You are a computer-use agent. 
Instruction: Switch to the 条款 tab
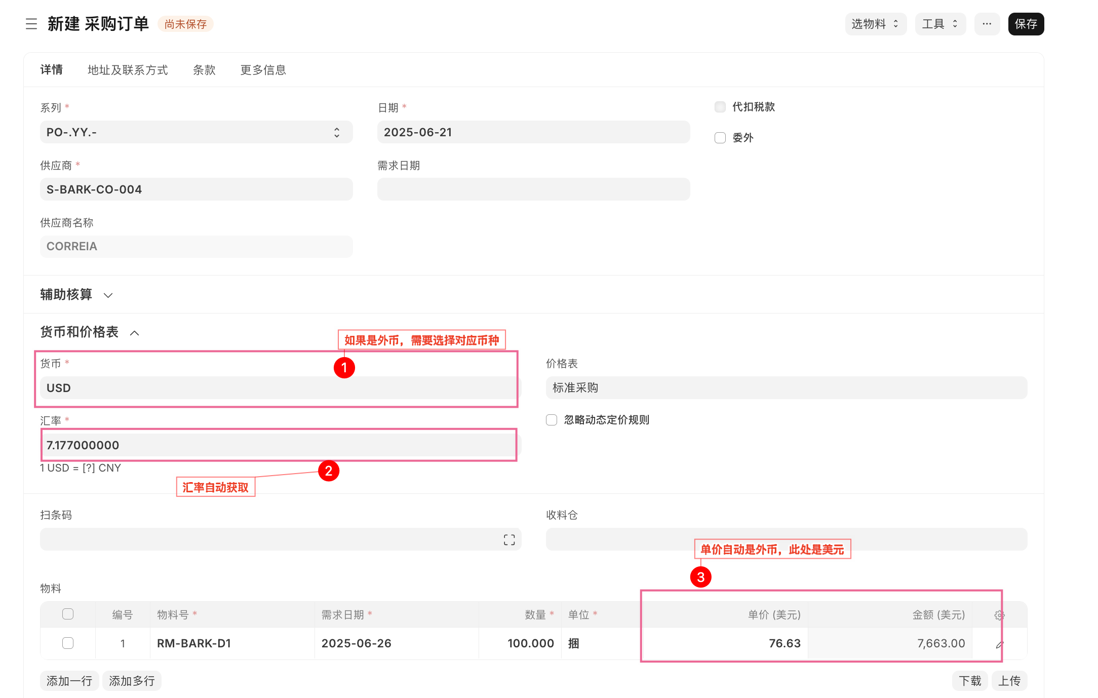(x=204, y=70)
